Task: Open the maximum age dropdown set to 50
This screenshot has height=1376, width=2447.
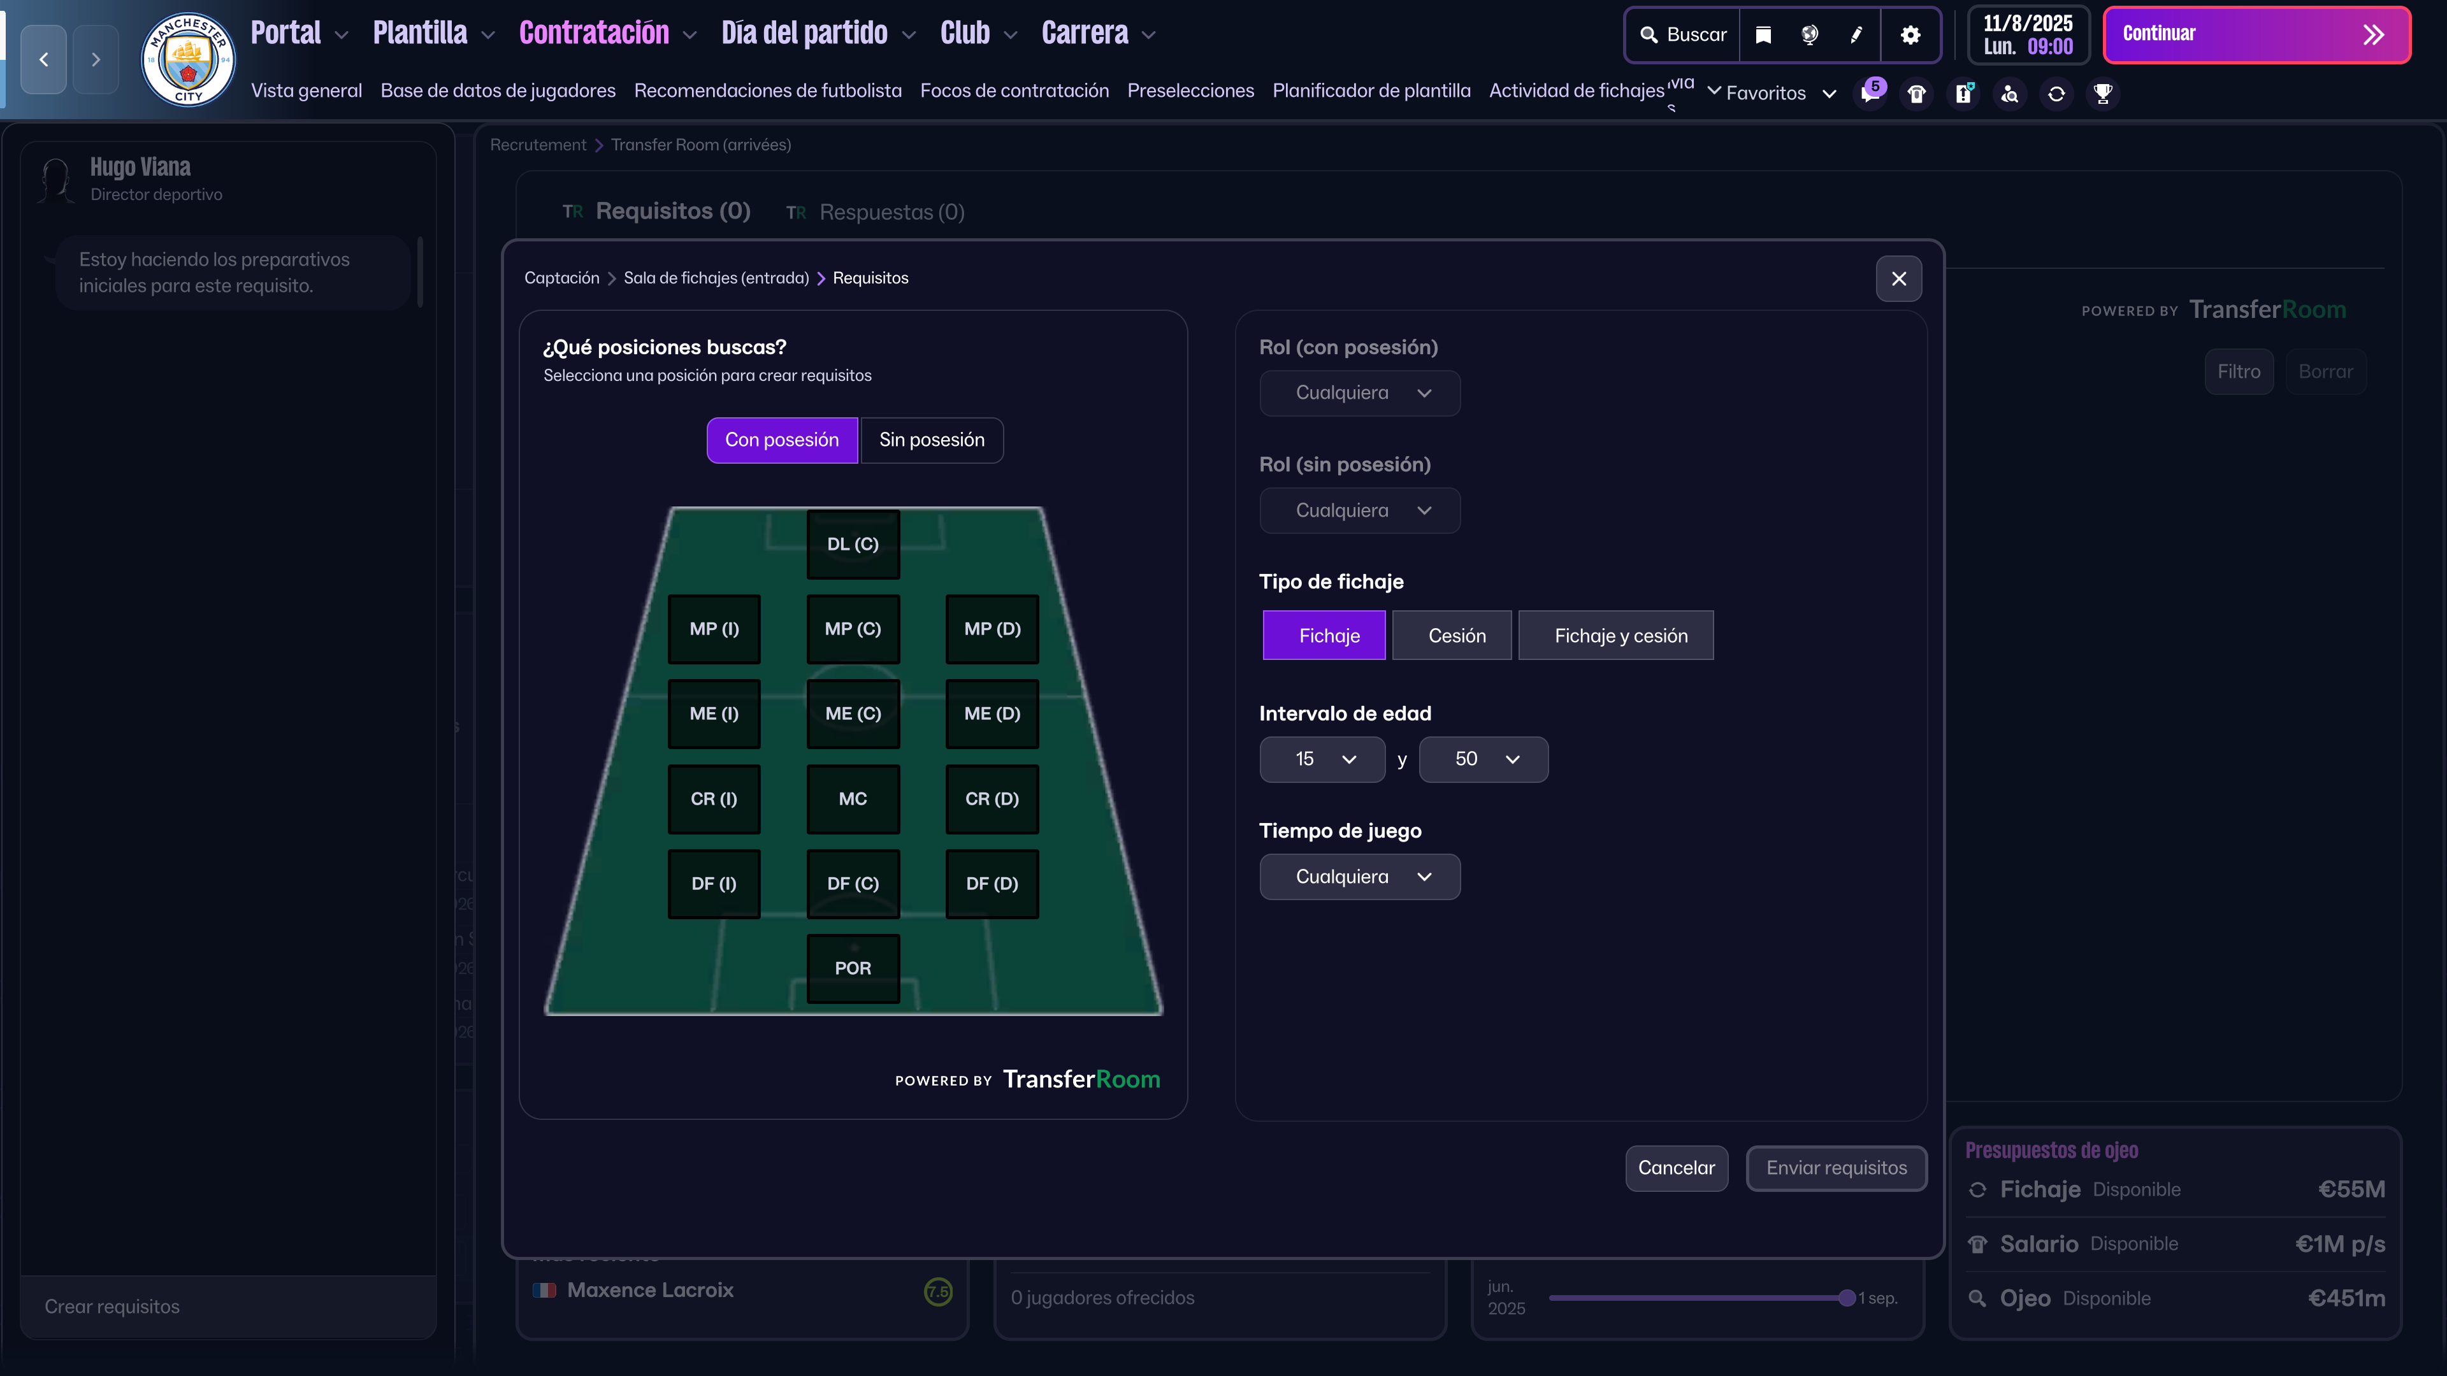Action: coord(1483,760)
